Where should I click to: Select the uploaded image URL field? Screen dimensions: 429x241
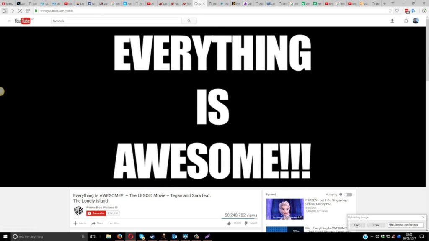[x=406, y=225]
